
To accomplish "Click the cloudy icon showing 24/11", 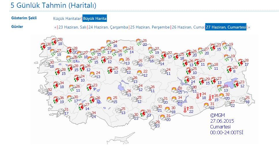I will (163, 71).
